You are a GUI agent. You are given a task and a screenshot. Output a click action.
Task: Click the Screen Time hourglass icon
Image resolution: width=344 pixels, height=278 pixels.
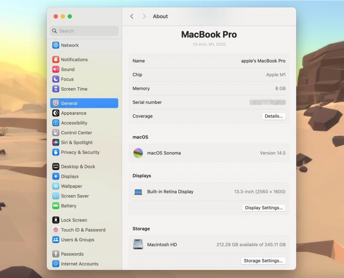pyautogui.click(x=56, y=89)
